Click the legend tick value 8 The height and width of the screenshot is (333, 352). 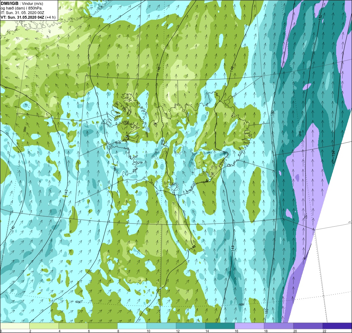pyautogui.click(x=118, y=331)
